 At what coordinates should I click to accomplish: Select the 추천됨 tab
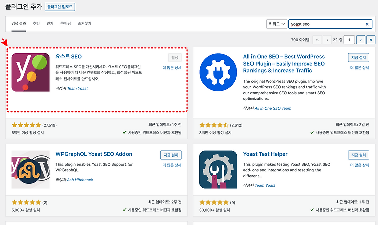coord(66,23)
